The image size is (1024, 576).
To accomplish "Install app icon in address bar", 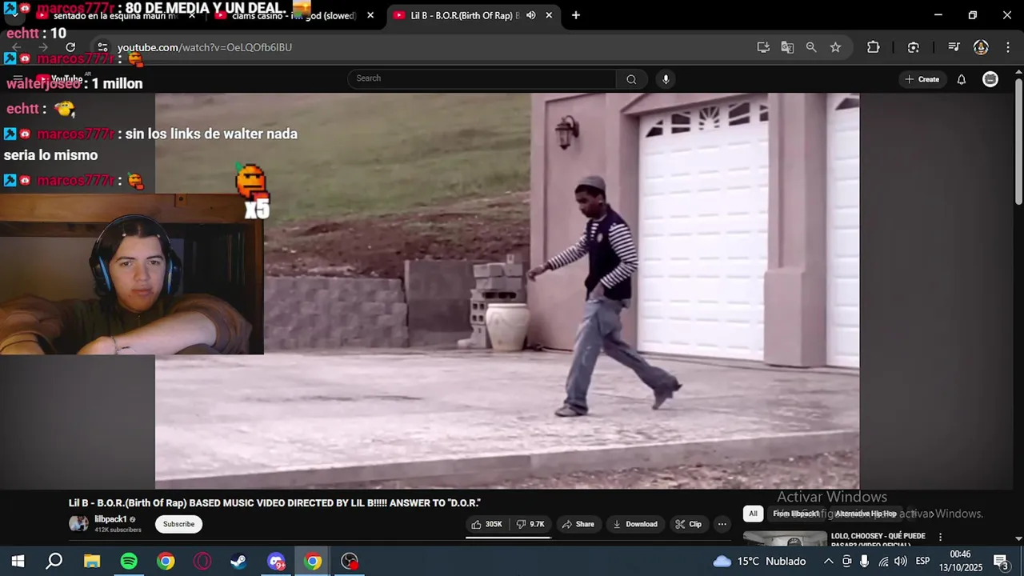I will click(763, 47).
